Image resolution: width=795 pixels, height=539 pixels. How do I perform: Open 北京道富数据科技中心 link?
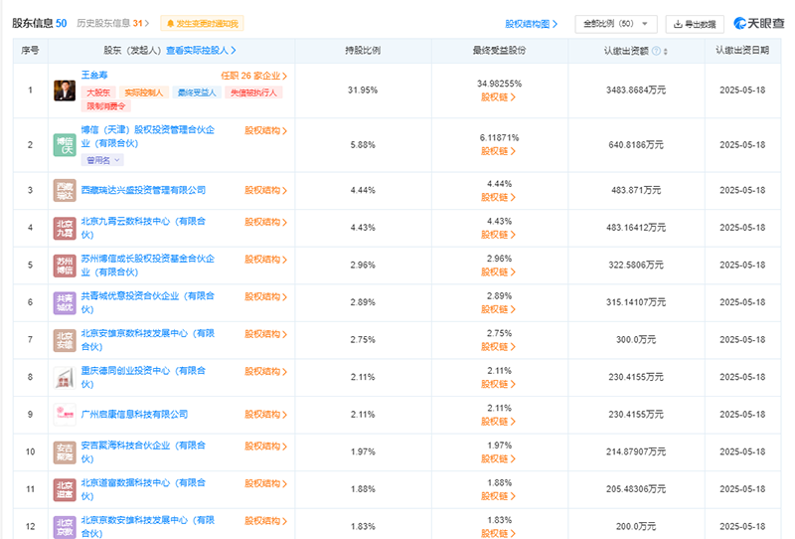[x=143, y=489]
